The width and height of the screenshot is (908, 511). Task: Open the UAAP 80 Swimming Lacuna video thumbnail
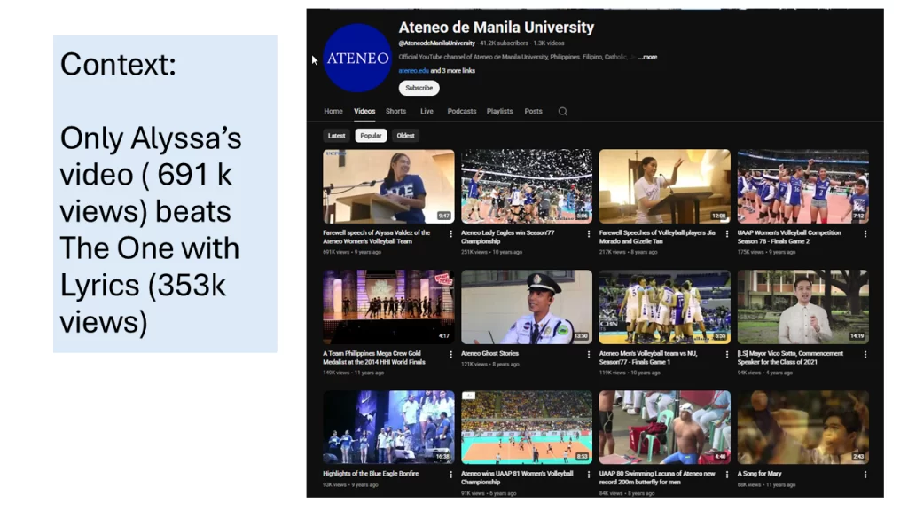click(x=664, y=427)
